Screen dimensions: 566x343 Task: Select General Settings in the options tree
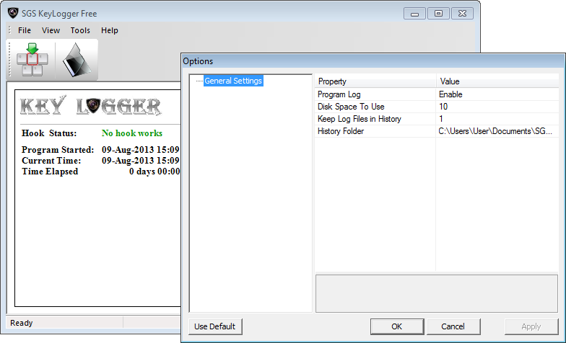(x=233, y=81)
